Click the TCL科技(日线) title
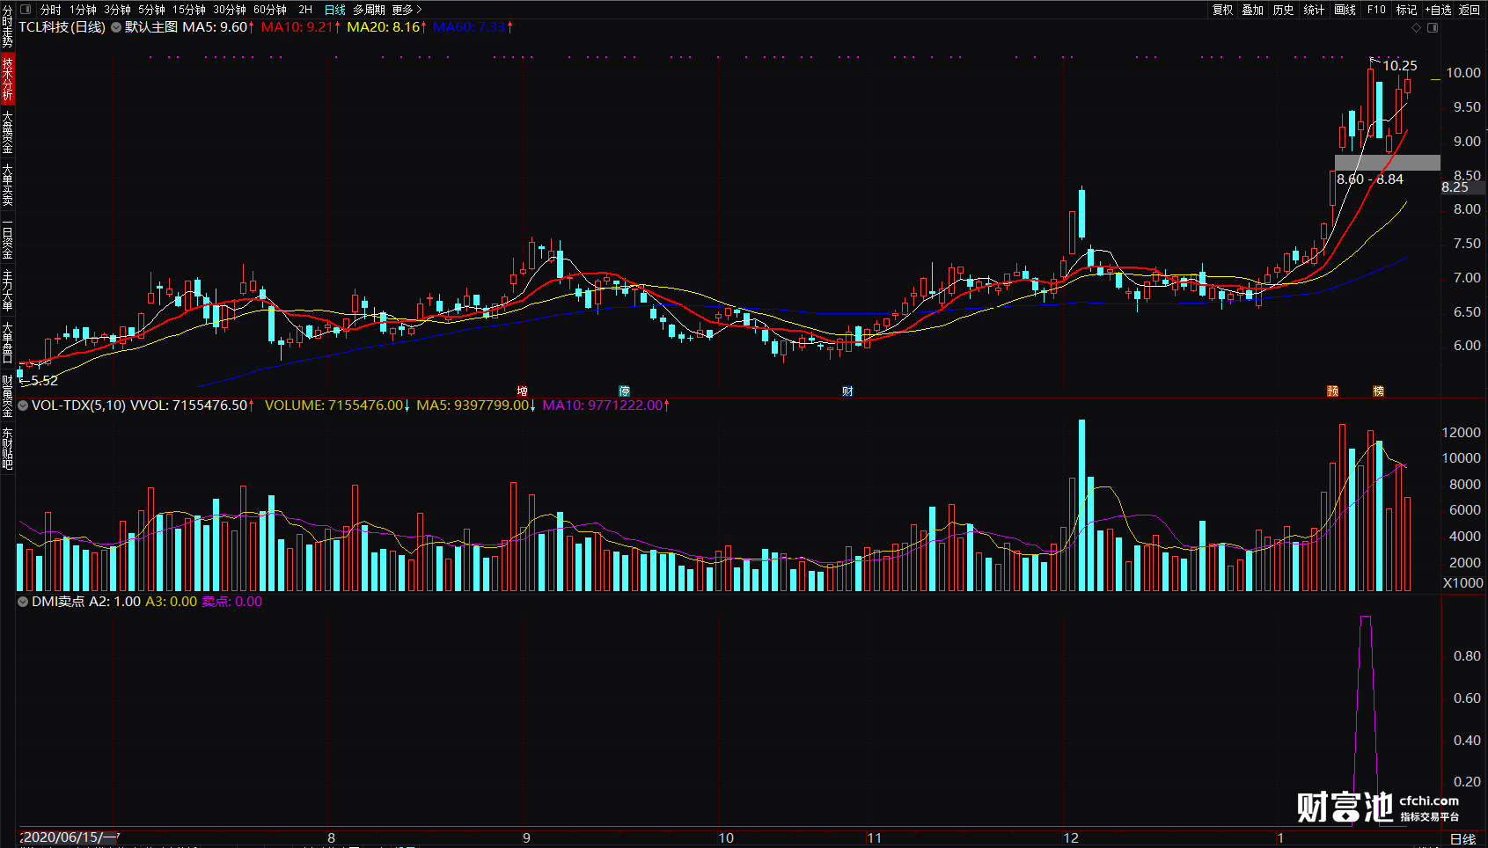The image size is (1488, 848). click(62, 27)
